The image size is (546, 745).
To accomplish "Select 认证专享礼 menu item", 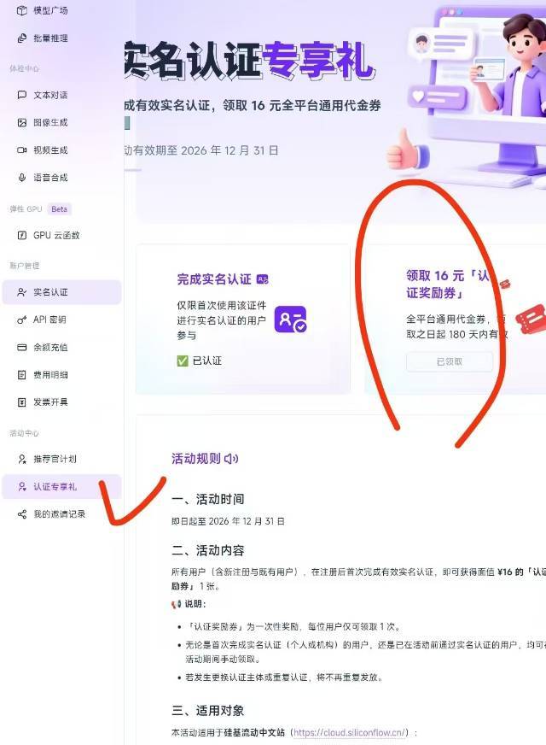I will click(61, 486).
